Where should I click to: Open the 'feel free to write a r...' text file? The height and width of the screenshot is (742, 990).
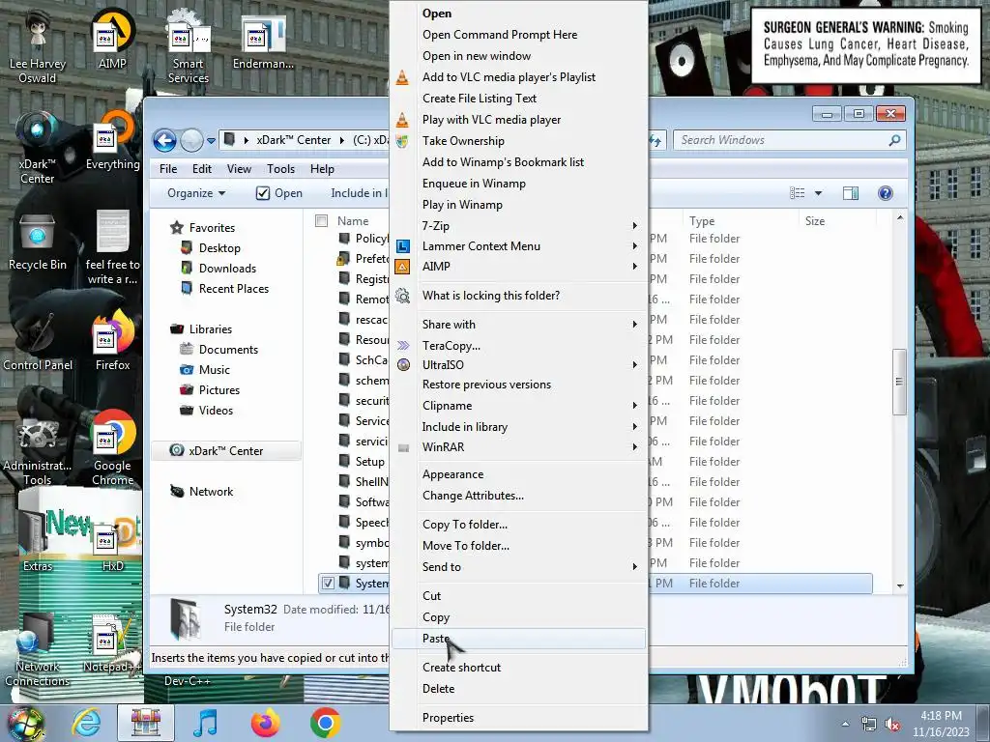[x=113, y=246]
